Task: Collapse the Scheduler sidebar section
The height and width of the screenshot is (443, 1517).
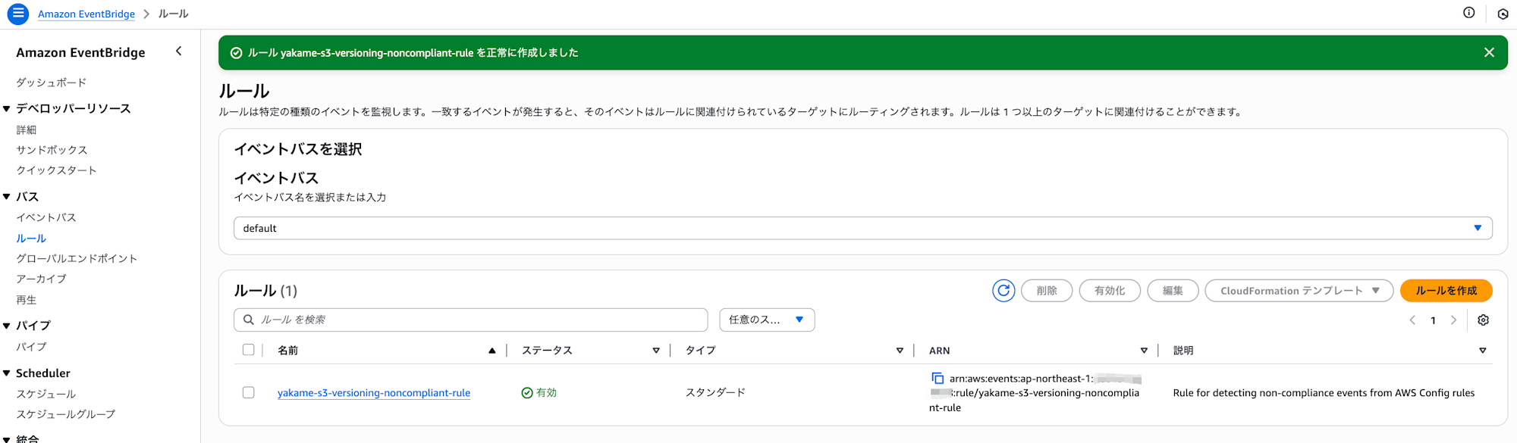Action: click(7, 373)
